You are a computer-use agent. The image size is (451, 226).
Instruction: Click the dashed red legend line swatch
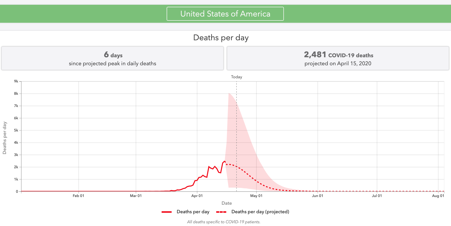point(221,212)
